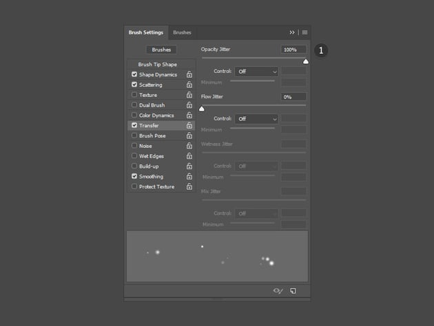This screenshot has width=434, height=326.
Task: Disable the Shape Dynamics checkbox
Action: (x=134, y=74)
